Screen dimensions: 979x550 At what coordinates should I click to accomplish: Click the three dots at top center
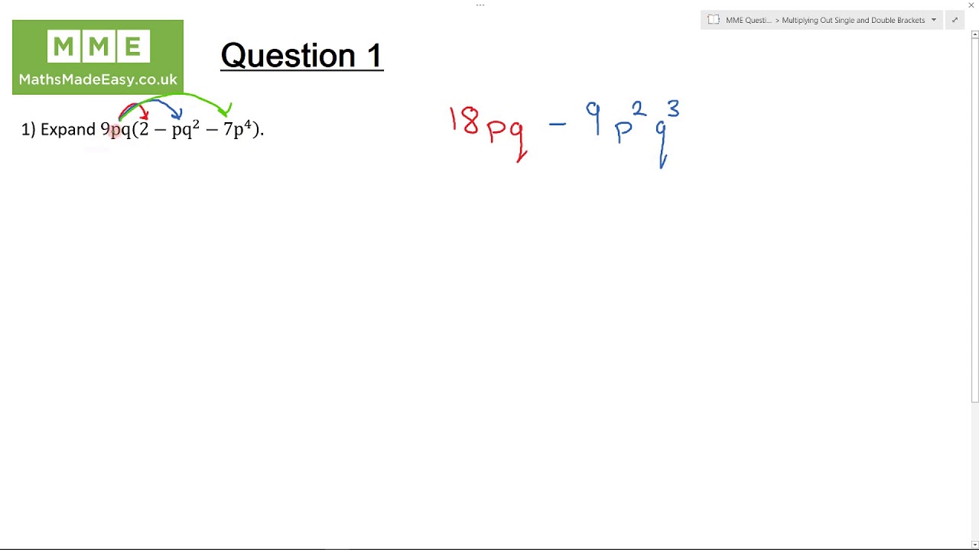480,5
